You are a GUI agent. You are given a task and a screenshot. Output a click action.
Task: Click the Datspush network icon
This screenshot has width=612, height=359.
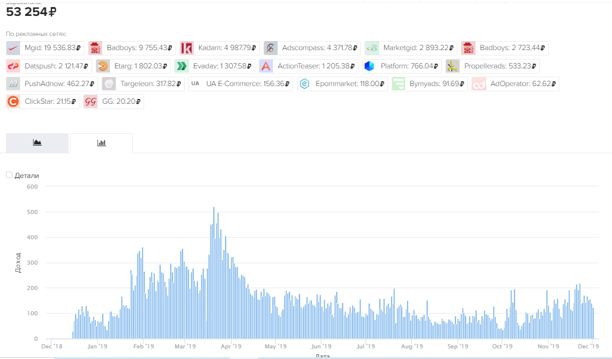coord(13,66)
